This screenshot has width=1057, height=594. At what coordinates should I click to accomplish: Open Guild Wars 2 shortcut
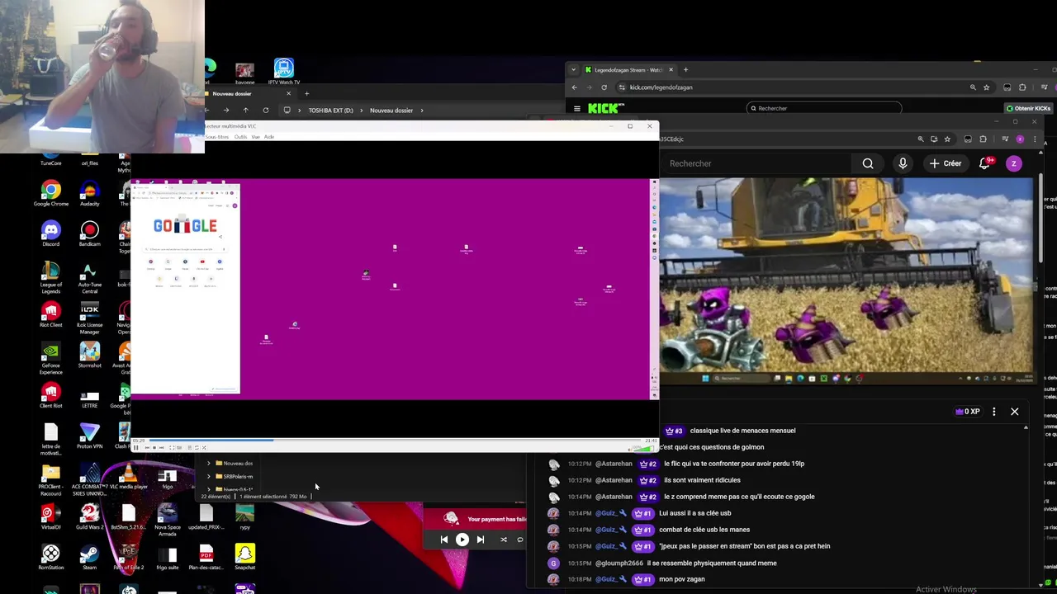pos(90,517)
